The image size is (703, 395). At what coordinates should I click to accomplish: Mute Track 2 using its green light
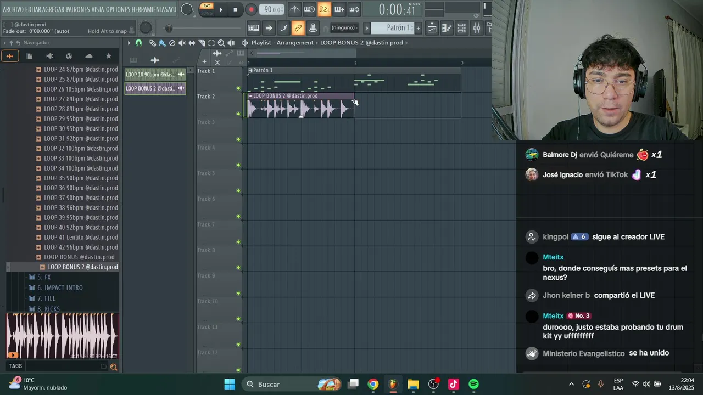pyautogui.click(x=238, y=114)
